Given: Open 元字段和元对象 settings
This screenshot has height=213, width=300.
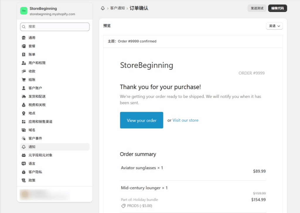Looking at the screenshot, I should tap(40, 155).
